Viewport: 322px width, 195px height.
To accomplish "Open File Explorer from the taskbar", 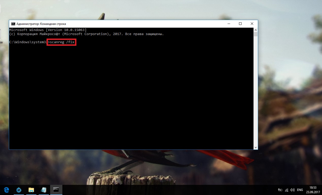I will pos(31,190).
